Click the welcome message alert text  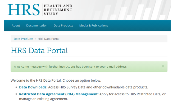pyautogui.click(x=71, y=67)
